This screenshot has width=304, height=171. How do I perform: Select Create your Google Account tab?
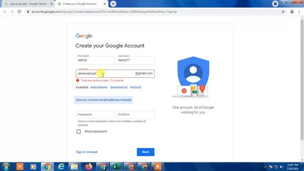coord(79,4)
